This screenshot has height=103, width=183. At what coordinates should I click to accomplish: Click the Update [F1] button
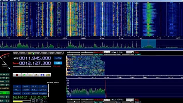5,85
